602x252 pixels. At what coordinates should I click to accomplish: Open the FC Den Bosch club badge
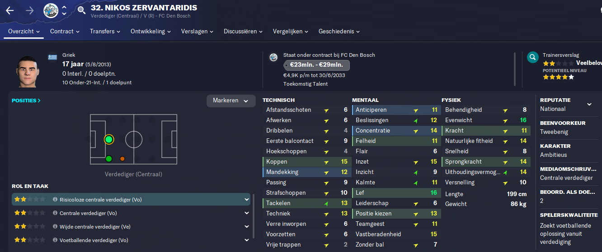click(x=51, y=10)
